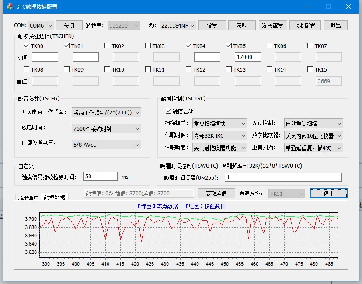Open the COM port dropdown
The height and width of the screenshot is (284, 362).
[x=42, y=25]
